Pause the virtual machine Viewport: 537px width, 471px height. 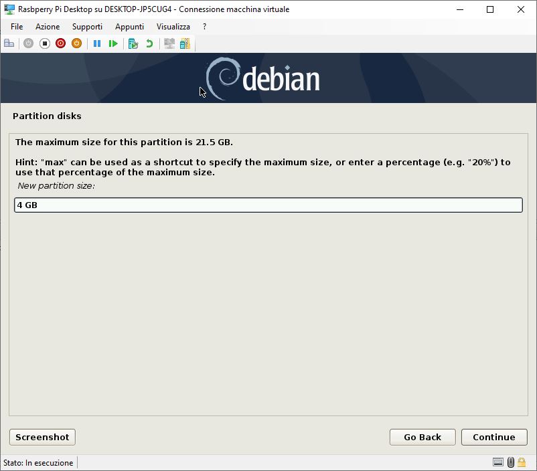(97, 43)
